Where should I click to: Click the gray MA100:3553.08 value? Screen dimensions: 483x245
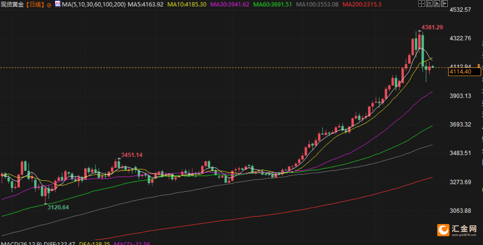pos(317,5)
